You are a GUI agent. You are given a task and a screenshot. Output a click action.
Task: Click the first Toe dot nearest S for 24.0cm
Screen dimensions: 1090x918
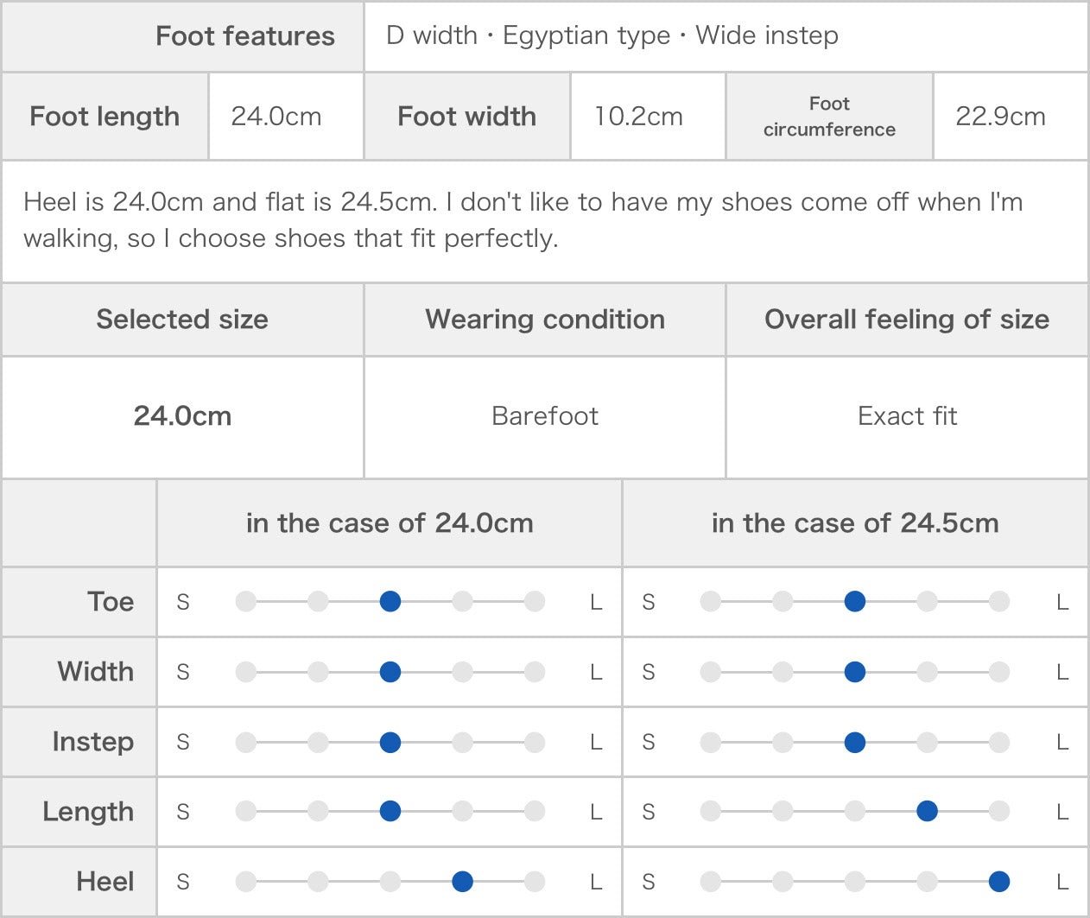pos(246,602)
